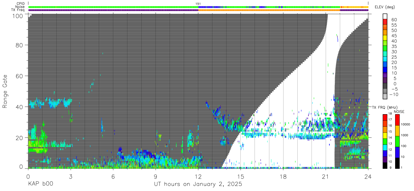Click the 21 tick label on UT hours axis

(326, 176)
